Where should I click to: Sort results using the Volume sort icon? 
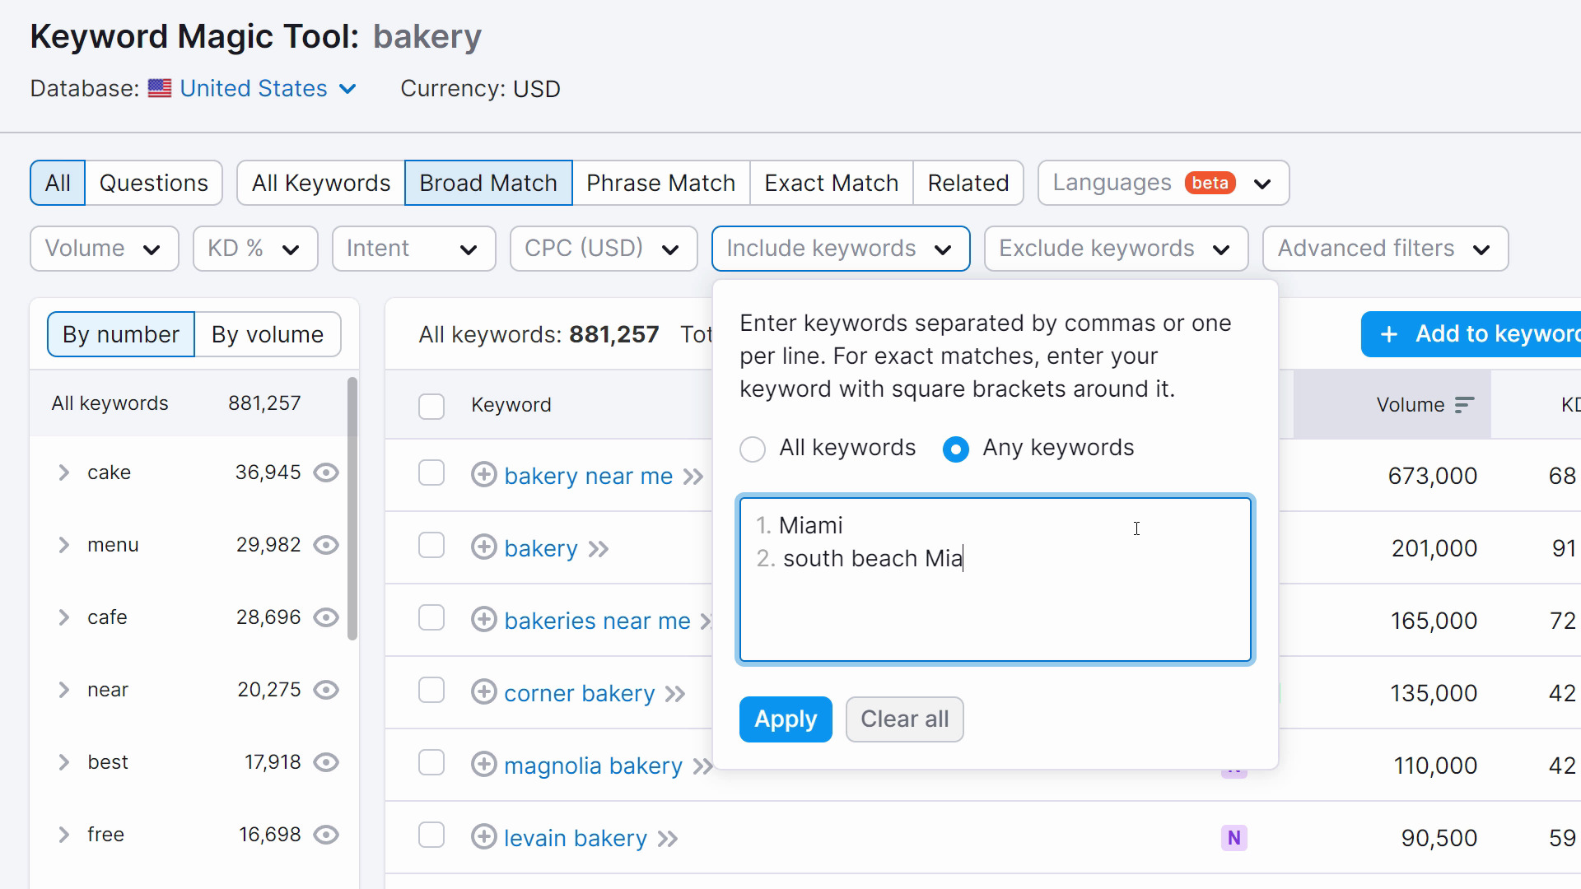tap(1467, 404)
